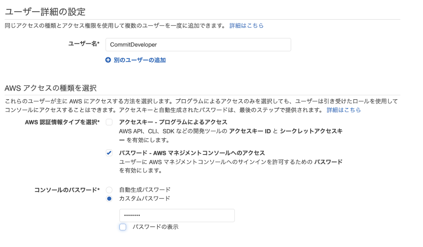This screenshot has height=247, width=423.
Task: Enable アクセスキー programmatic access checkbox
Action: pyautogui.click(x=109, y=122)
